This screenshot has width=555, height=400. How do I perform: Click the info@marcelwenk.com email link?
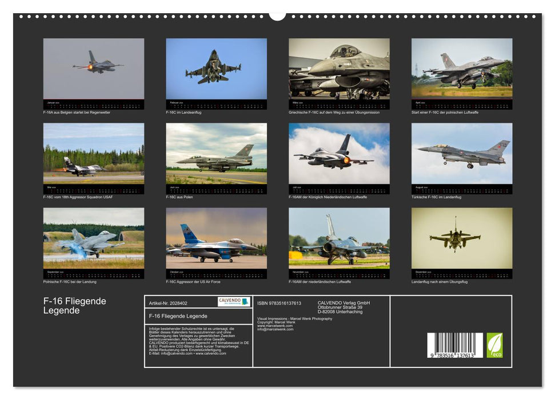(275, 330)
